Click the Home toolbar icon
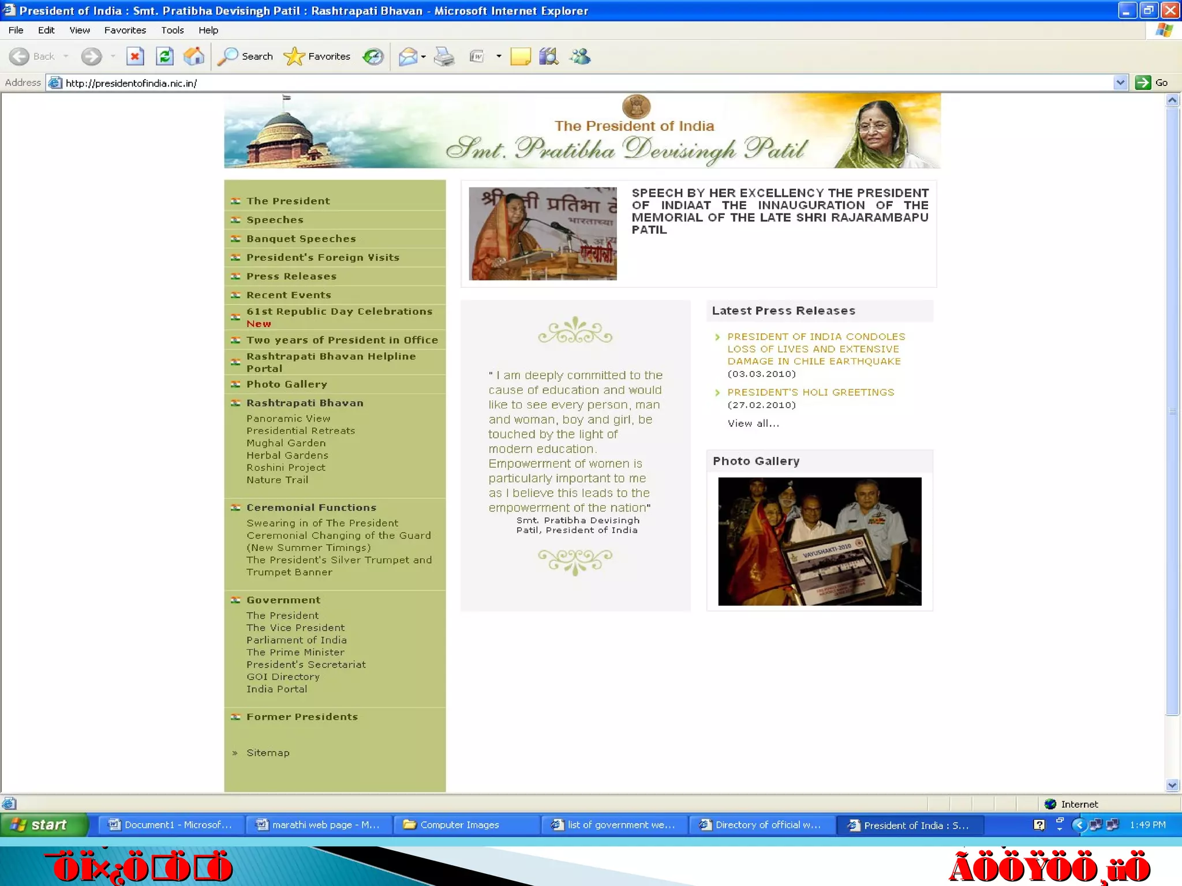The image size is (1182, 886). click(x=194, y=56)
